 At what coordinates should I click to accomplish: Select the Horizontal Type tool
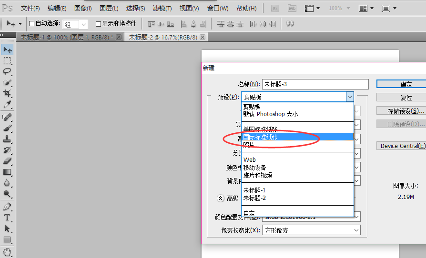point(7,218)
